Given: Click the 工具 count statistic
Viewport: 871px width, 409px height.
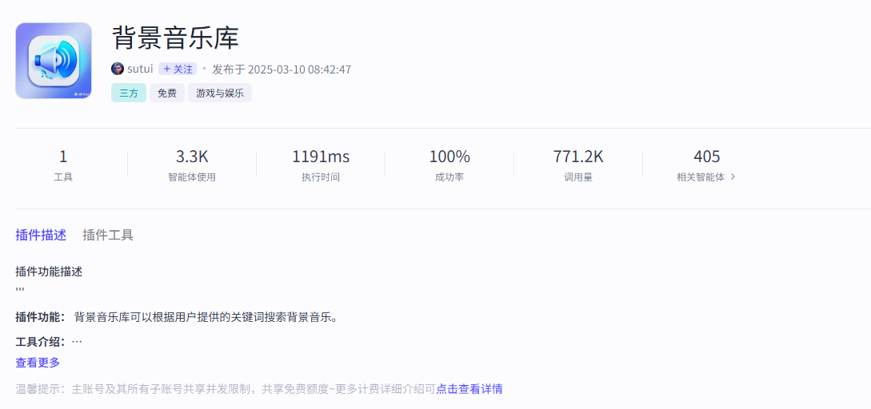Looking at the screenshot, I should click(63, 165).
